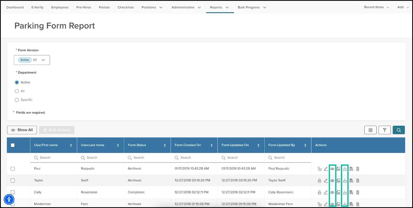This screenshot has height=208, width=413.
Task: Open the Pre-Hires tab
Action: coord(84,7)
